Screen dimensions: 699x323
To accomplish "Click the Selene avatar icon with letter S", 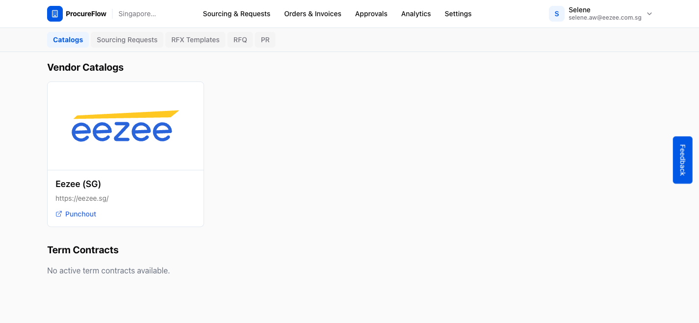I will (557, 14).
